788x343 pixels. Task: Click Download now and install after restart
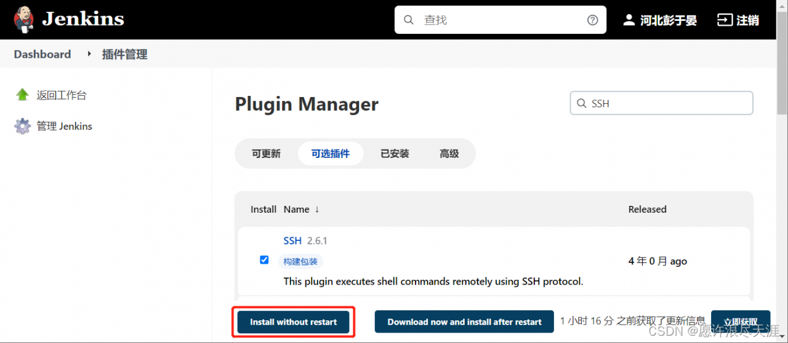(x=465, y=322)
